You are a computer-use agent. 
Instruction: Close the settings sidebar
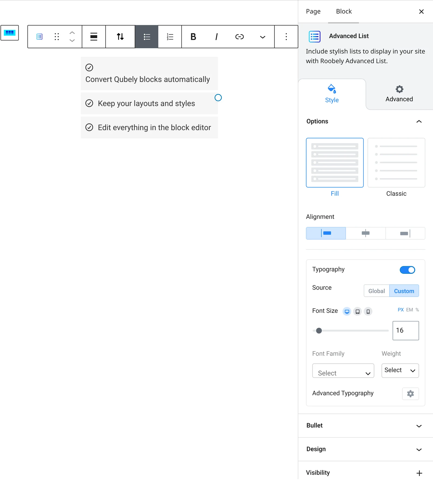tap(421, 11)
